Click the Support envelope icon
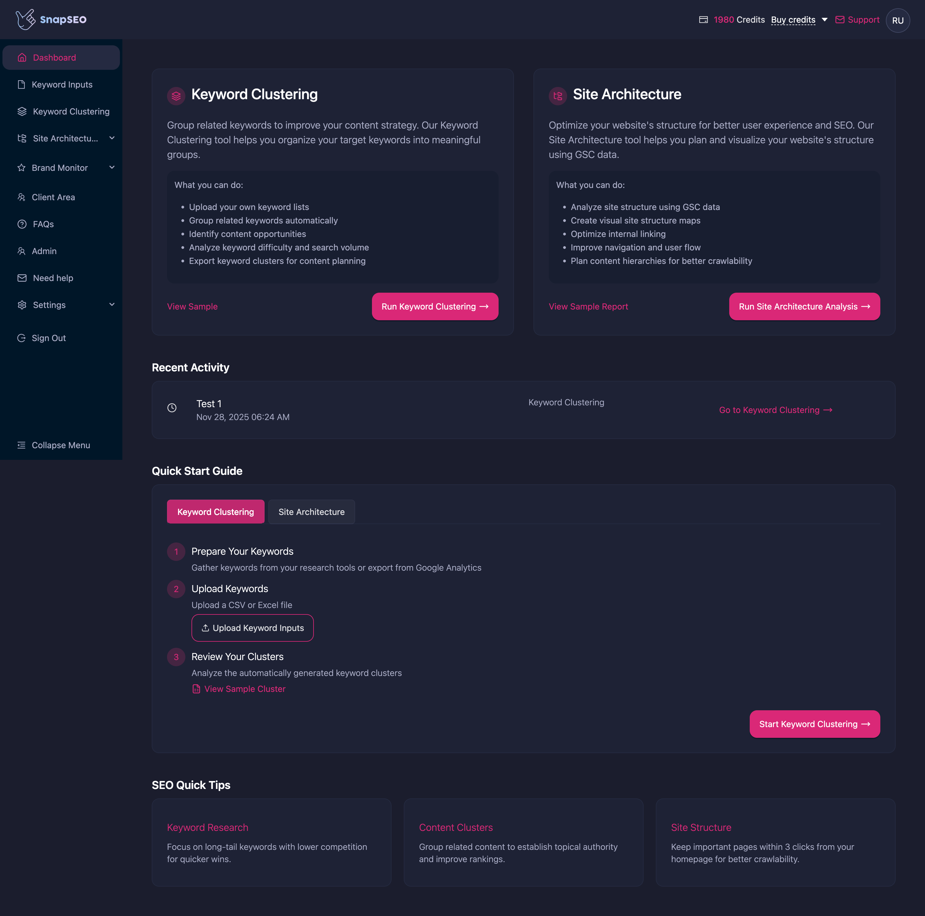925x916 pixels. point(840,20)
